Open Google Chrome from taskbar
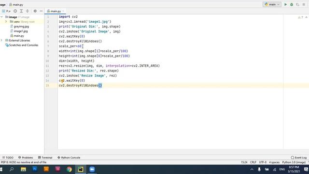309x174 pixels. click(69, 169)
